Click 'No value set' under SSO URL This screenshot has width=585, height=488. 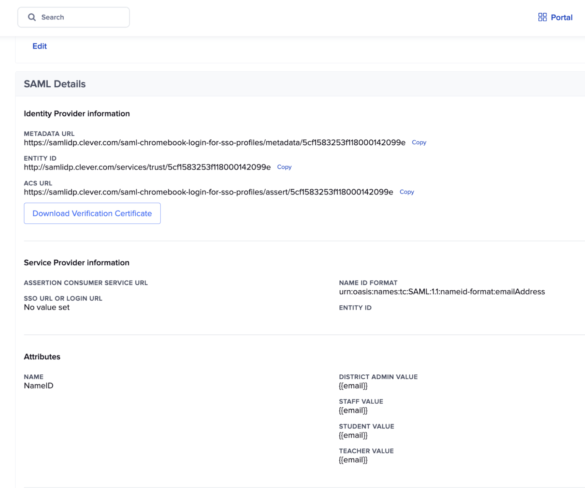point(47,307)
